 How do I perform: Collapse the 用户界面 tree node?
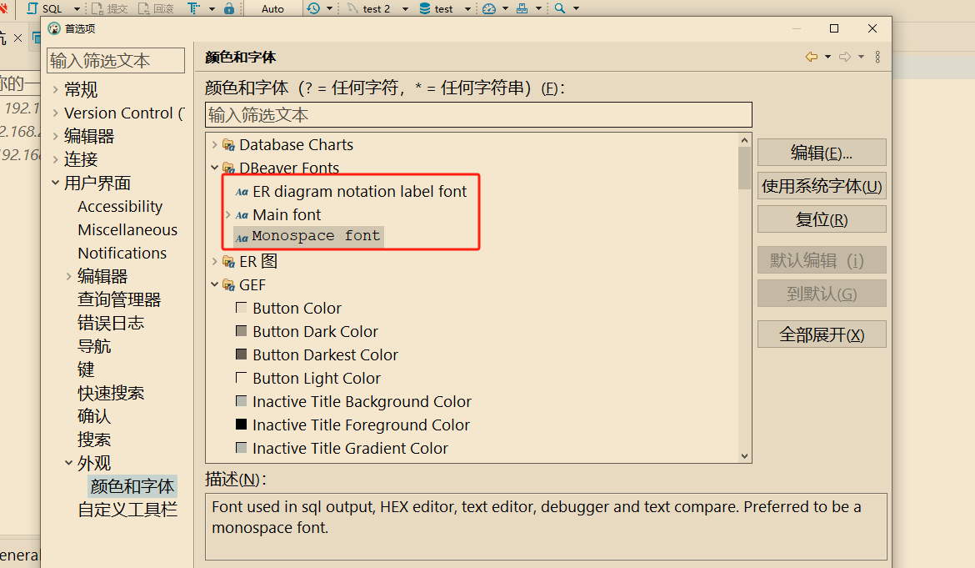coord(55,183)
